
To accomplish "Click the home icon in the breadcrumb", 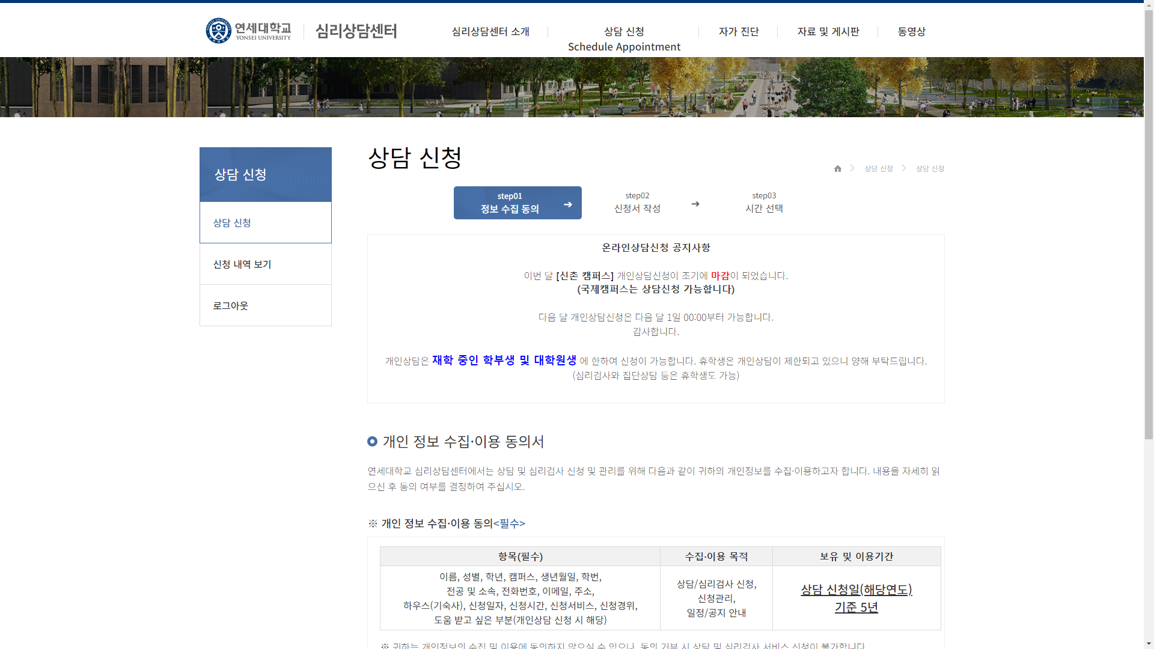I will 838,168.
